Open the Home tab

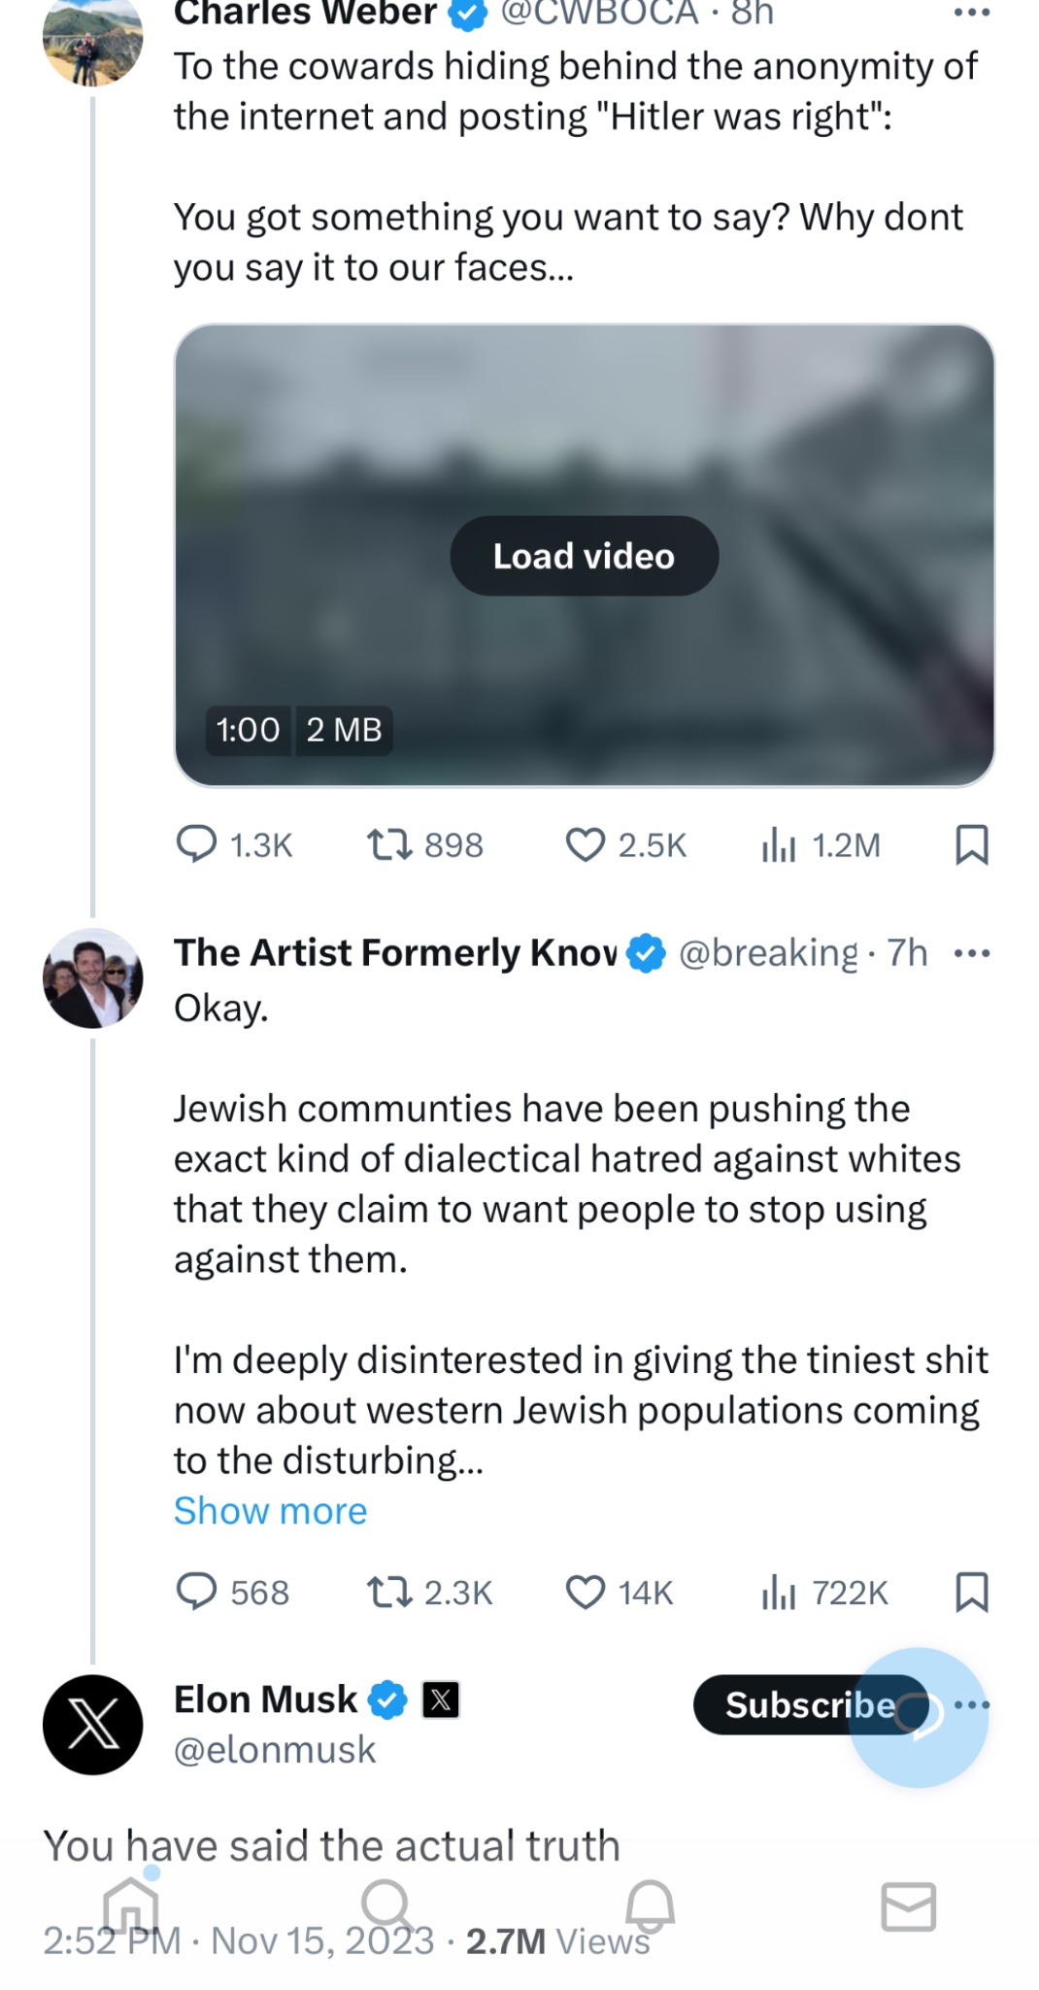point(131,1904)
